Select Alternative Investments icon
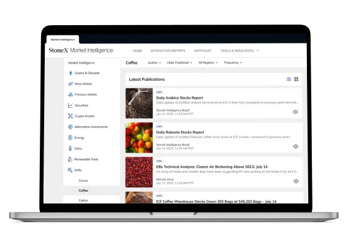Viewport: 348px width, 245px height. point(70,127)
